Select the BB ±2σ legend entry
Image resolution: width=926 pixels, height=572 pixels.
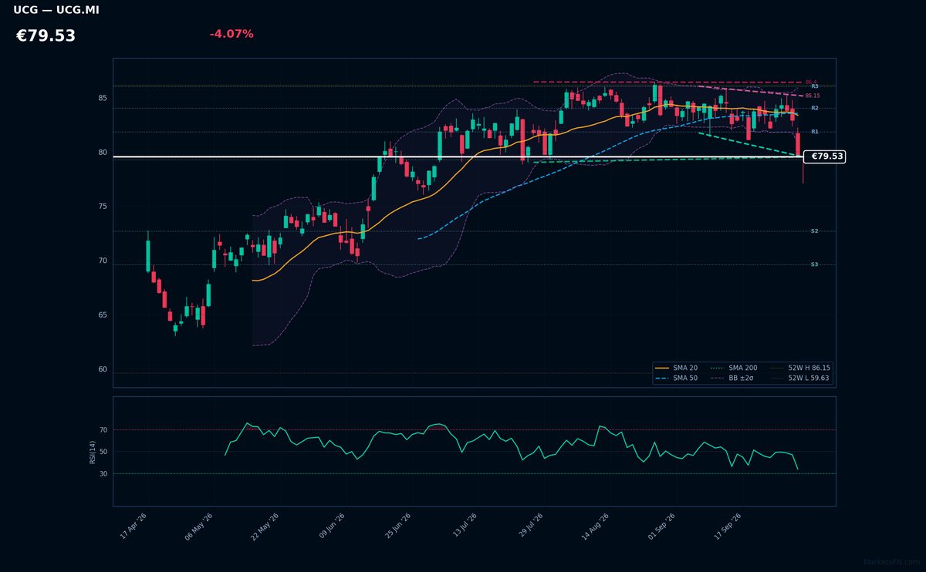[x=732, y=378]
